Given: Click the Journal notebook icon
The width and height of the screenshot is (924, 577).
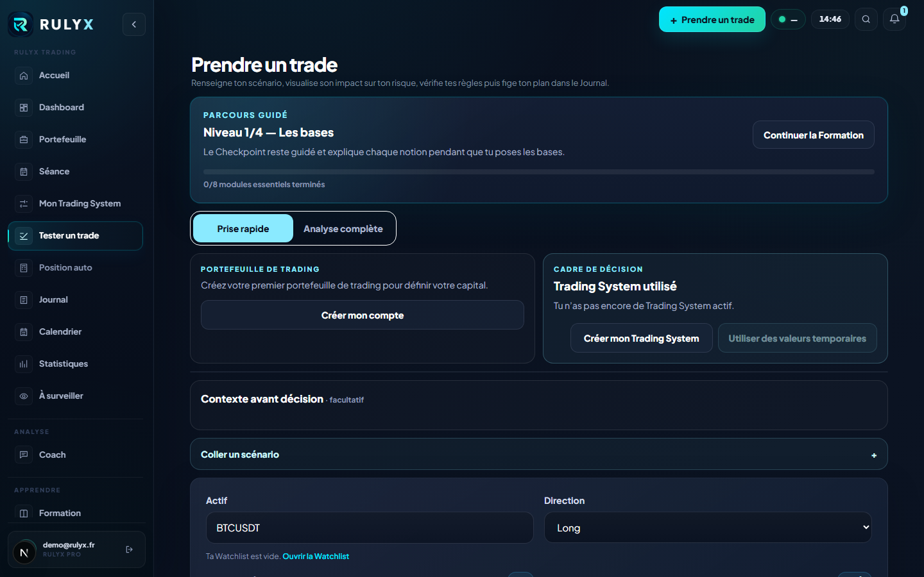Looking at the screenshot, I should [x=24, y=300].
